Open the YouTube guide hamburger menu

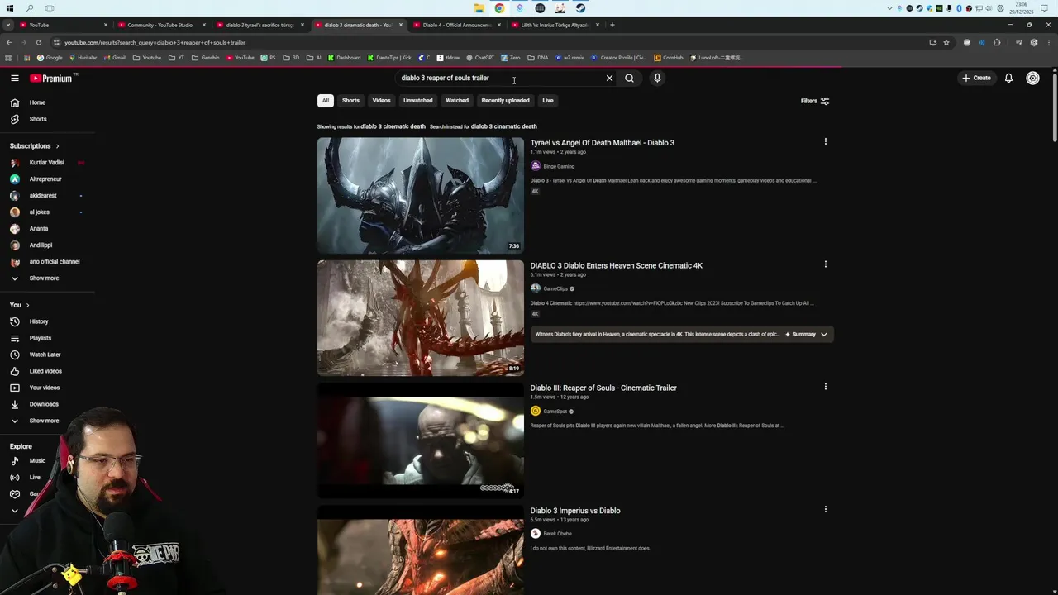(x=14, y=78)
